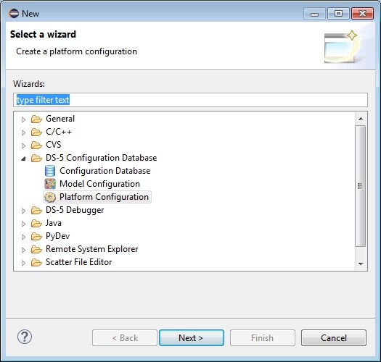
Task: Click the wizard filter text field
Action: coord(190,100)
